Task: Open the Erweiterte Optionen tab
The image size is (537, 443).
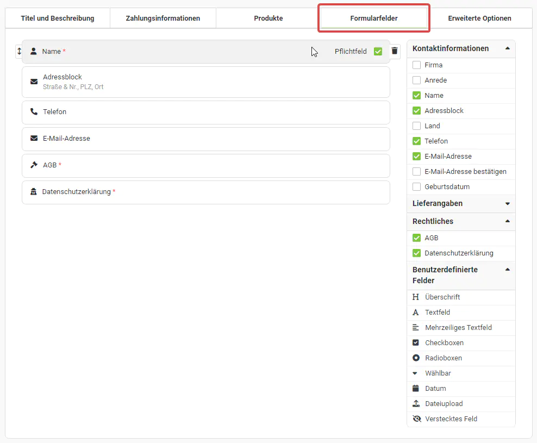Action: pos(479,18)
